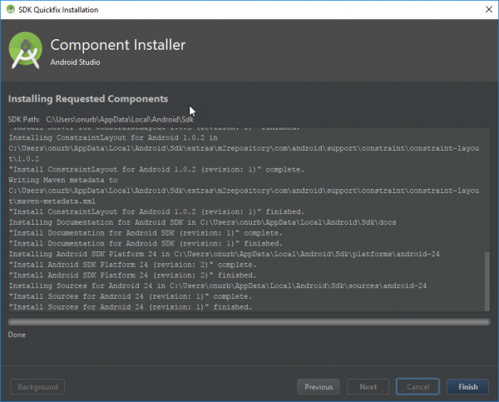The width and height of the screenshot is (499, 402).
Task: Click the disabled Next button
Action: tap(368, 387)
